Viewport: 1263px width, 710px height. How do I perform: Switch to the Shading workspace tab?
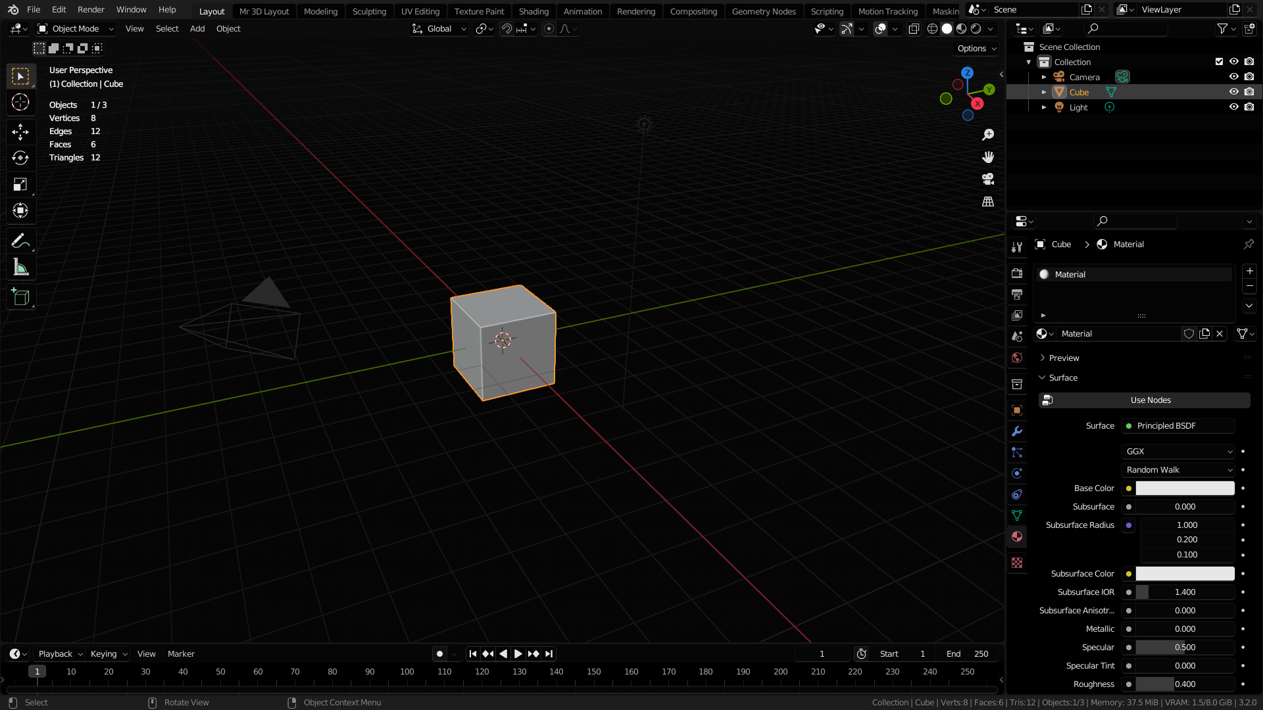tap(533, 11)
